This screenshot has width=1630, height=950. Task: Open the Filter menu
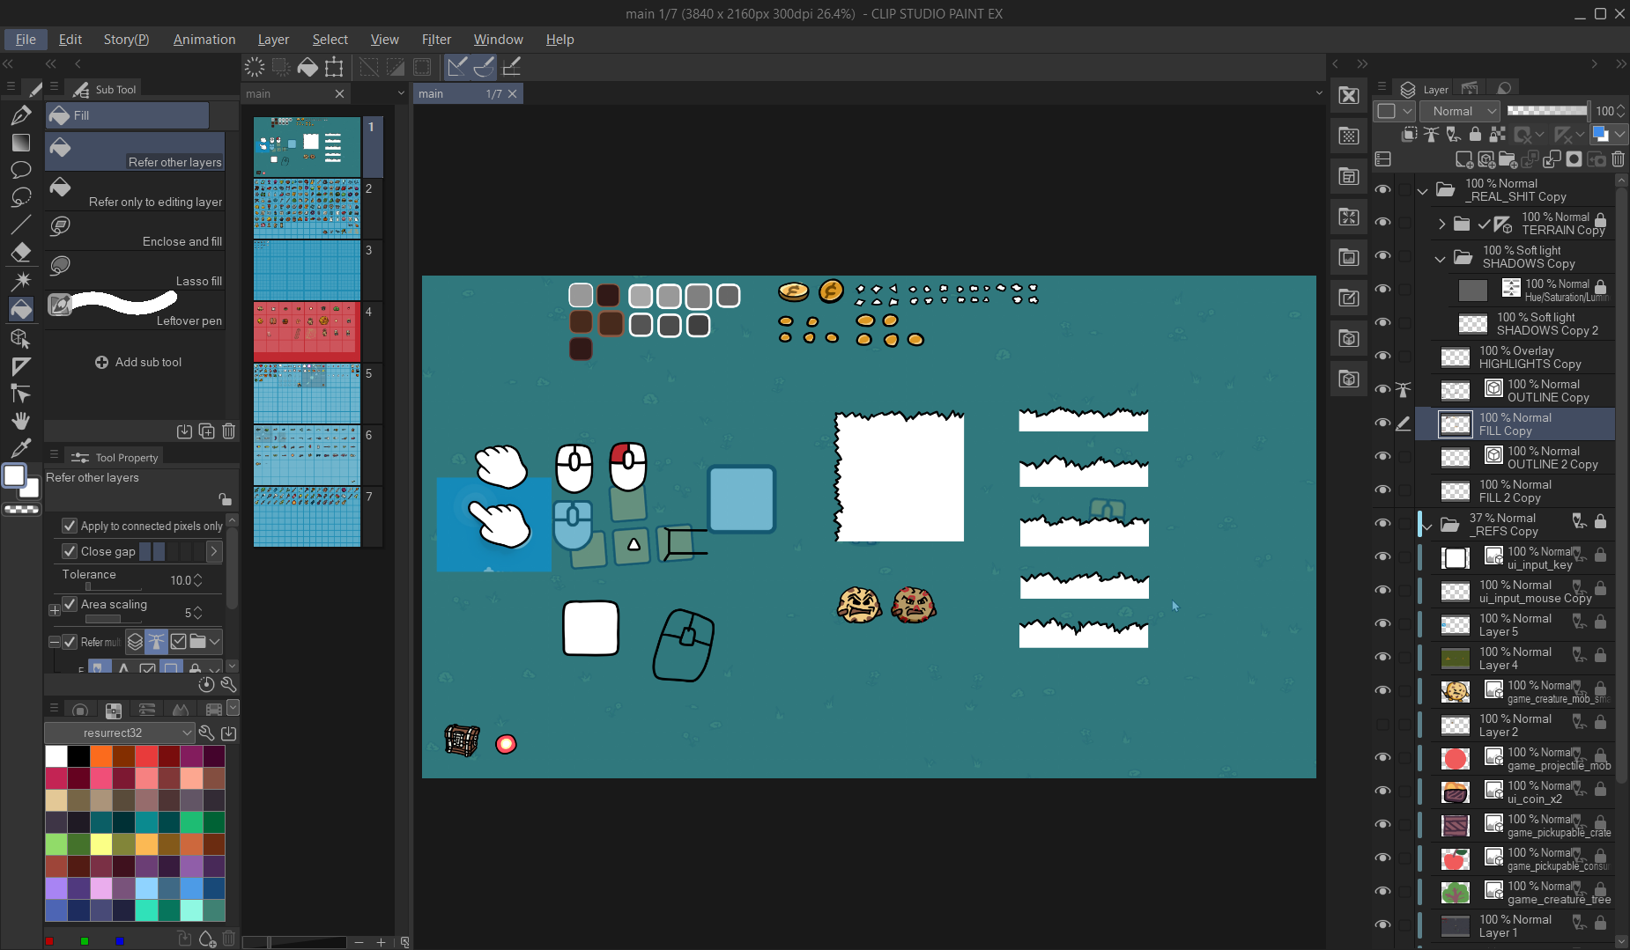click(436, 40)
